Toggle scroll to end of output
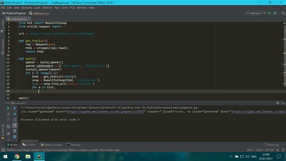 tap(15, 125)
